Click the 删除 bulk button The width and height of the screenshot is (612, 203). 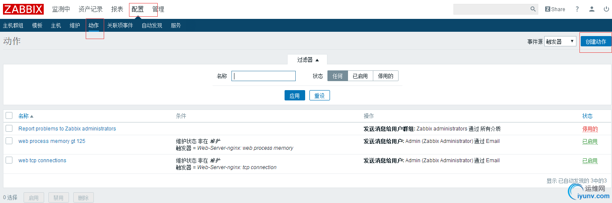(83, 198)
